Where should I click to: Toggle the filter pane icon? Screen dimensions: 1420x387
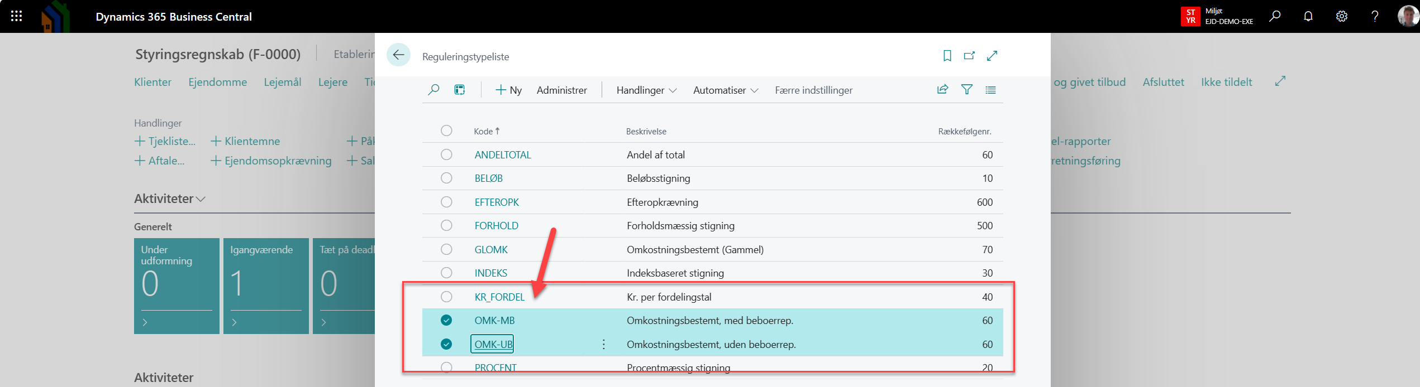(967, 89)
